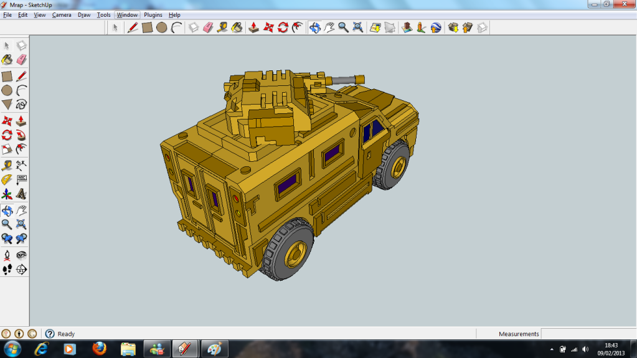Select the Protractor tool
The width and height of the screenshot is (637, 358).
7,179
